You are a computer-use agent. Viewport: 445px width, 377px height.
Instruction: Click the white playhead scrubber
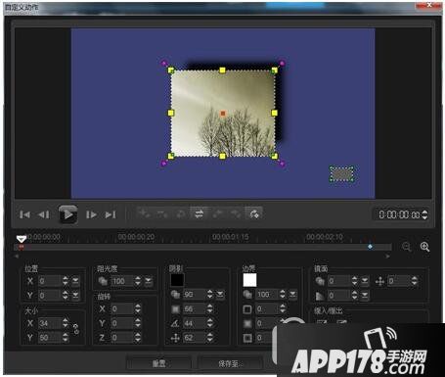(22, 239)
